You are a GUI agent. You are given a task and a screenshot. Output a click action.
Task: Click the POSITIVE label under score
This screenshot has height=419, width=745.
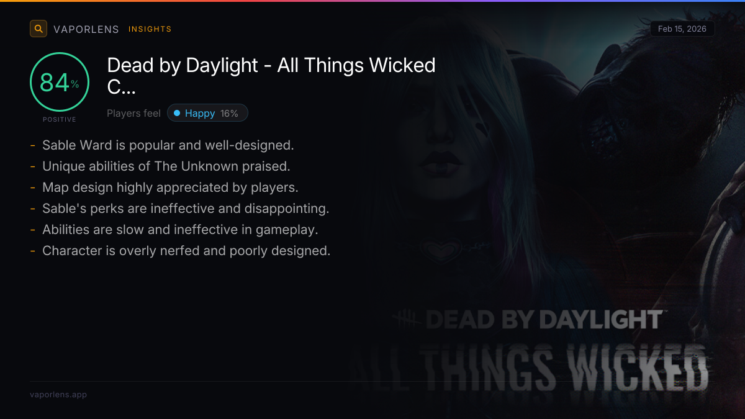pos(60,119)
